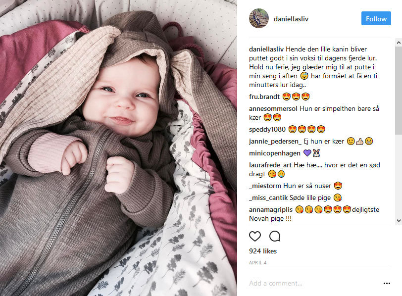Open the April 4 post date link
The height and width of the screenshot is (296, 402).
pos(257,263)
